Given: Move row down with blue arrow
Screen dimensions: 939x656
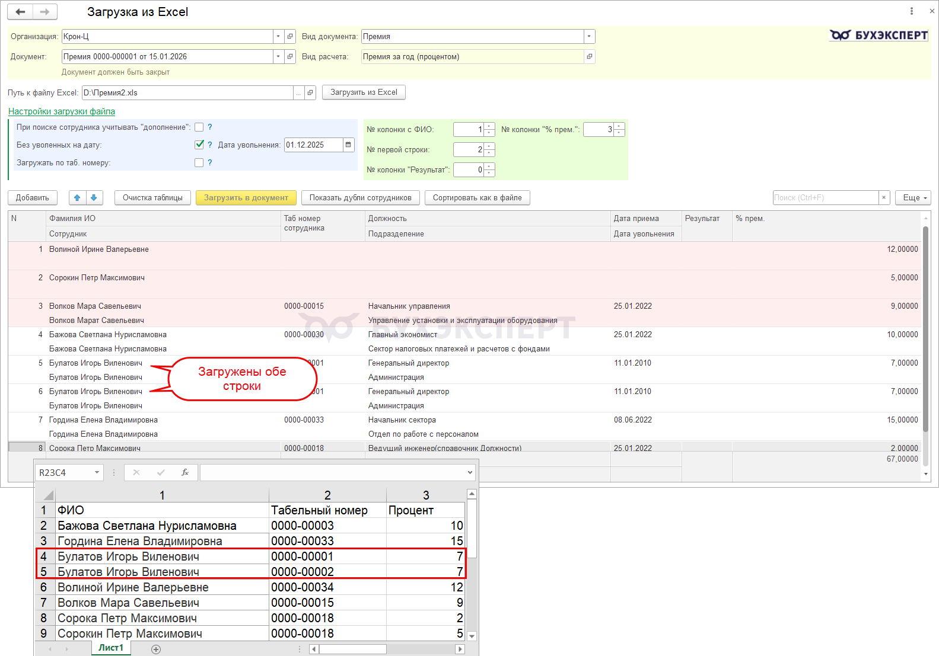Looking at the screenshot, I should [x=94, y=198].
